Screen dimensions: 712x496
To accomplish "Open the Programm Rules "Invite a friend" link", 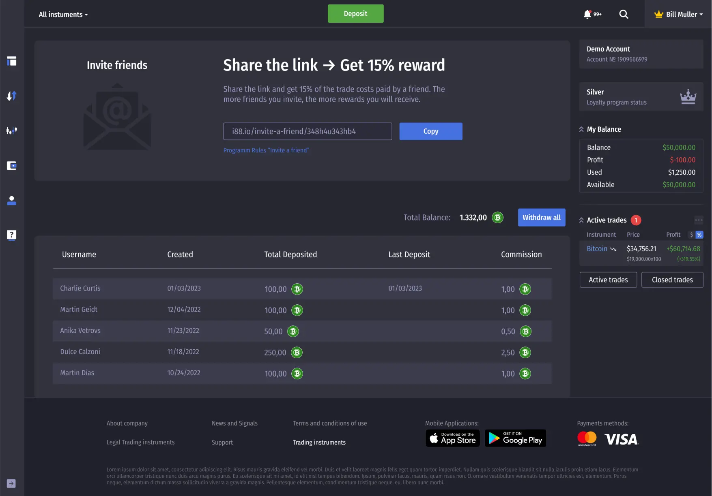I will pos(266,150).
